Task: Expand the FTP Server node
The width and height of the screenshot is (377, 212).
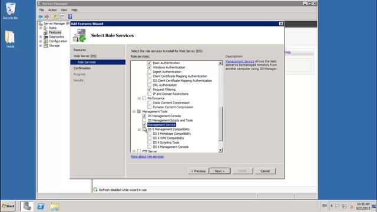Action: (134, 151)
